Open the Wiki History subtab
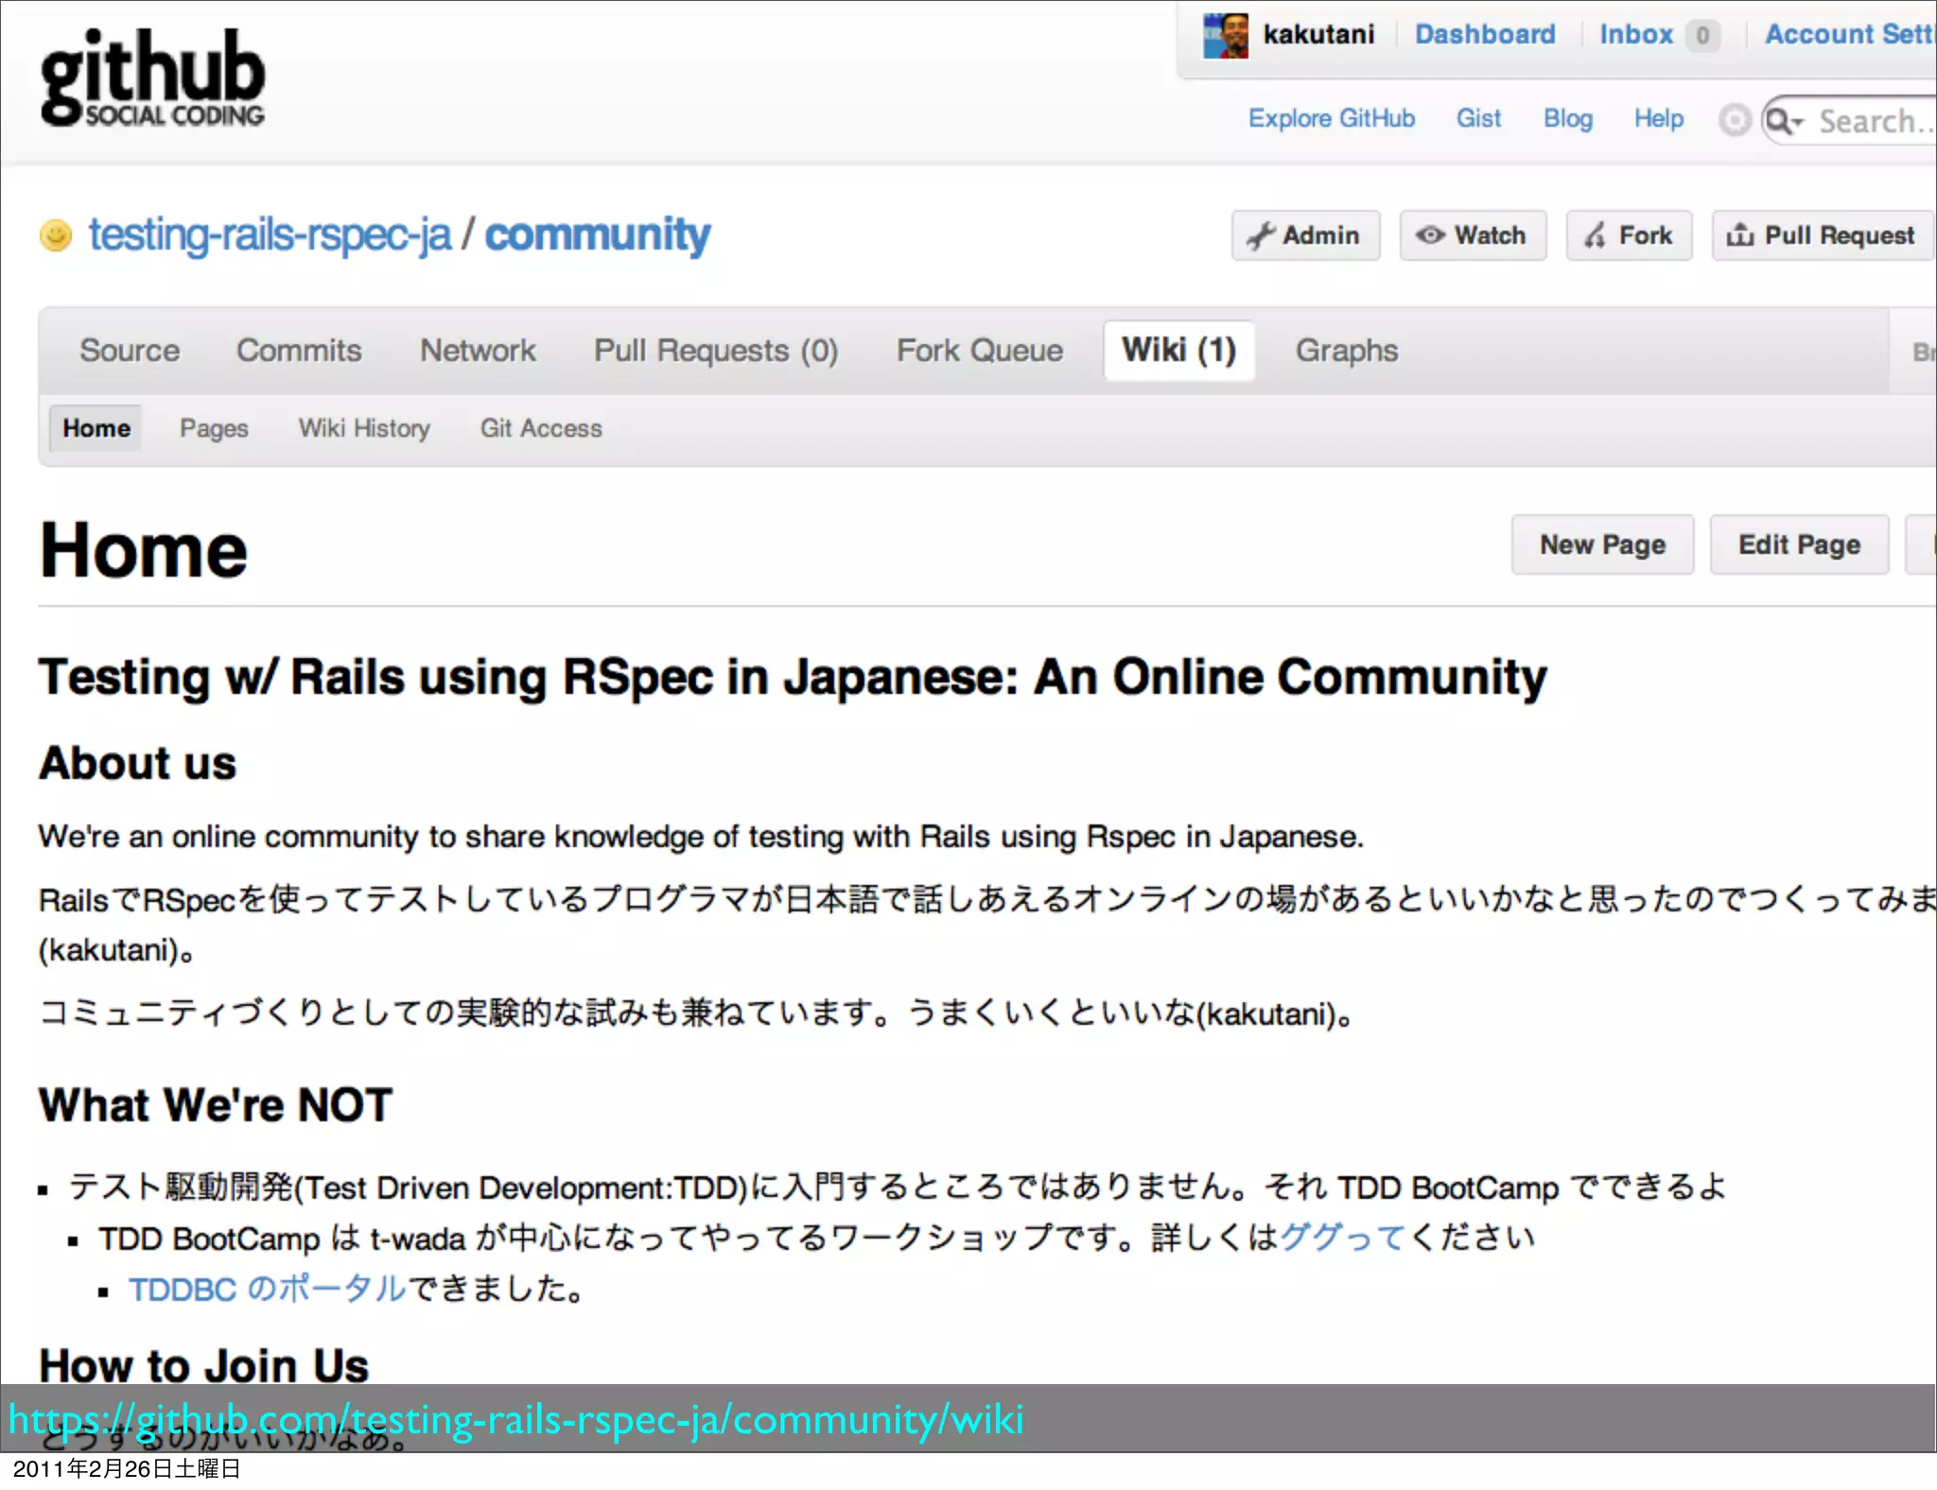The width and height of the screenshot is (1937, 1490). point(364,428)
